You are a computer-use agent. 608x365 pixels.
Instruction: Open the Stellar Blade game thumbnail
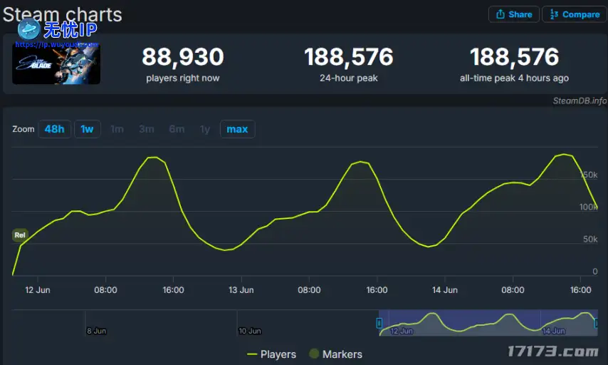coord(56,65)
